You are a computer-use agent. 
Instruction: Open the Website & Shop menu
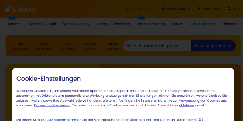coord(76,24)
